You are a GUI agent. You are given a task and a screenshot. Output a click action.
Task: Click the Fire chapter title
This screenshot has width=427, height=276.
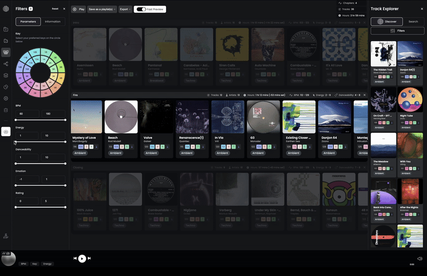[75, 95]
